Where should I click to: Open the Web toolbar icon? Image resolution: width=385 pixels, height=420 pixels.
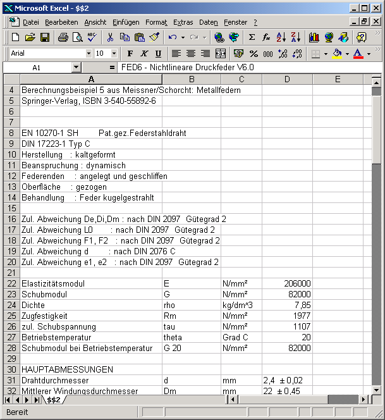[x=234, y=37]
